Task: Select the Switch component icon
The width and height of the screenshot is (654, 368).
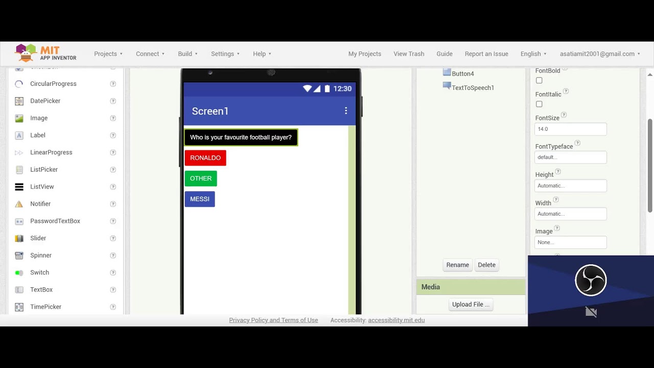Action: tap(19, 272)
